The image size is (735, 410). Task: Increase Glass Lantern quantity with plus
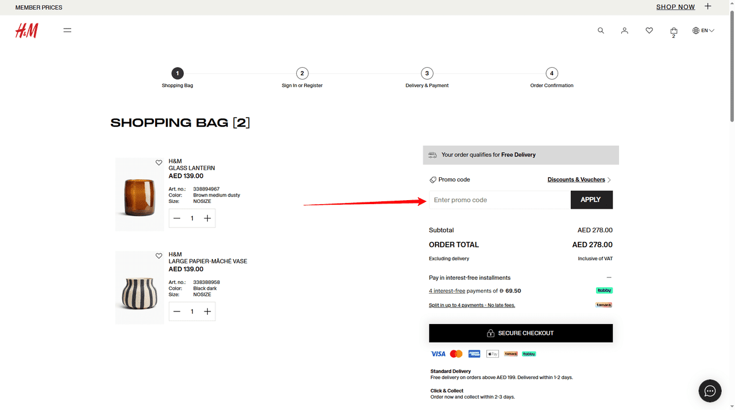click(x=207, y=218)
